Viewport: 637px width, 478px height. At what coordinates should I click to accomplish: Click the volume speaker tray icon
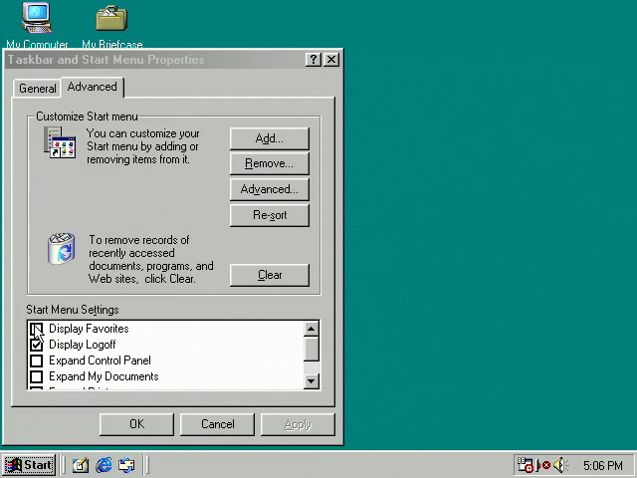coord(560,465)
